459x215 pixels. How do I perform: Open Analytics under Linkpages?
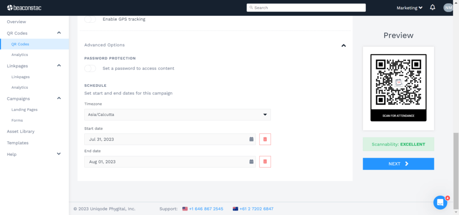pos(20,87)
